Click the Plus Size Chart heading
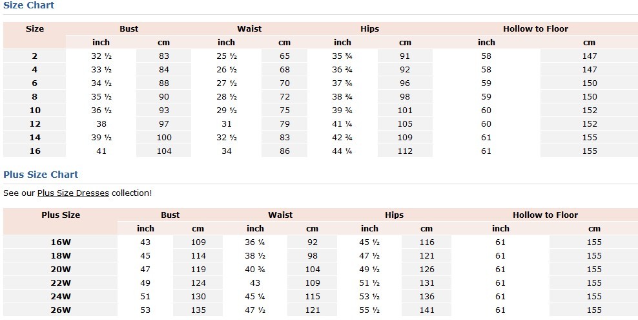The image size is (638, 320). click(41, 175)
